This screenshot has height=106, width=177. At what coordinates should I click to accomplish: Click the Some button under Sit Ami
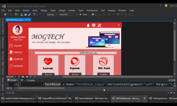pos(104,74)
